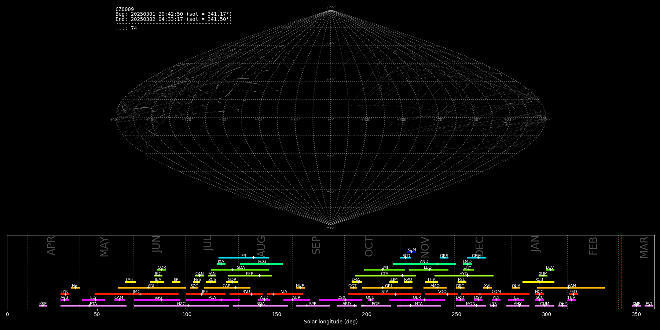
Task: Click the KSE shower label
Action: [x=43, y=304]
